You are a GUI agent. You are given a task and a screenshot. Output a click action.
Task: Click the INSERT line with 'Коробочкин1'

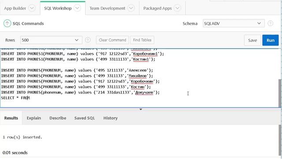82,54
